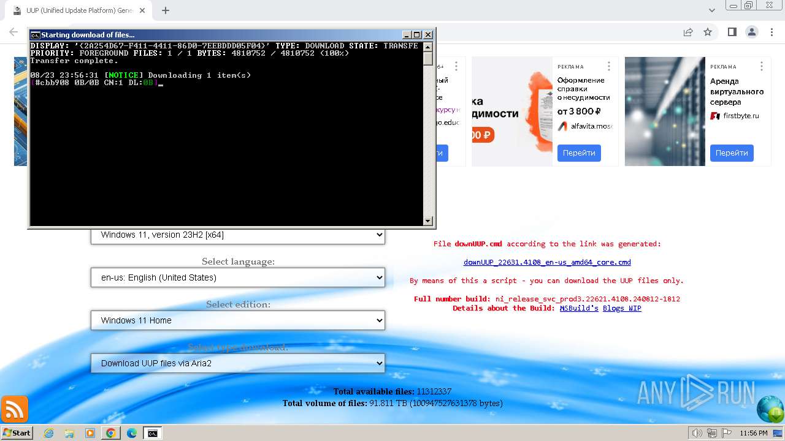Open server rack ad image
Image resolution: width=785 pixels, height=441 pixels.
pyautogui.click(x=665, y=111)
